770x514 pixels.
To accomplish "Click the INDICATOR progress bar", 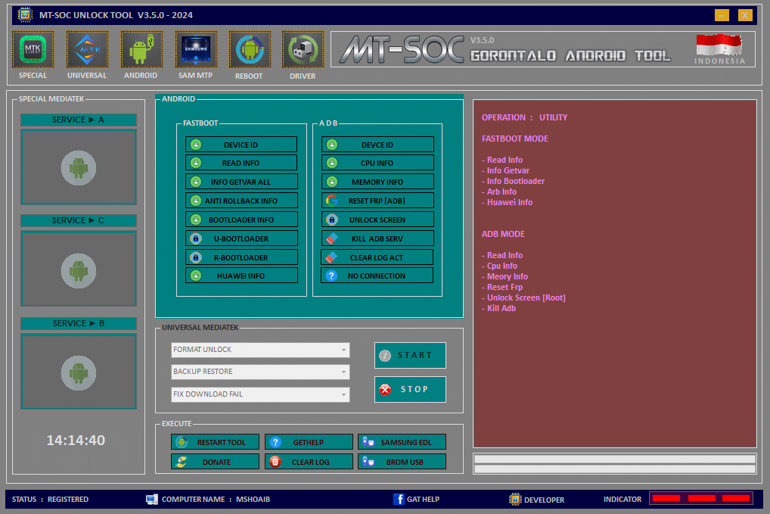I will pyautogui.click(x=700, y=498).
